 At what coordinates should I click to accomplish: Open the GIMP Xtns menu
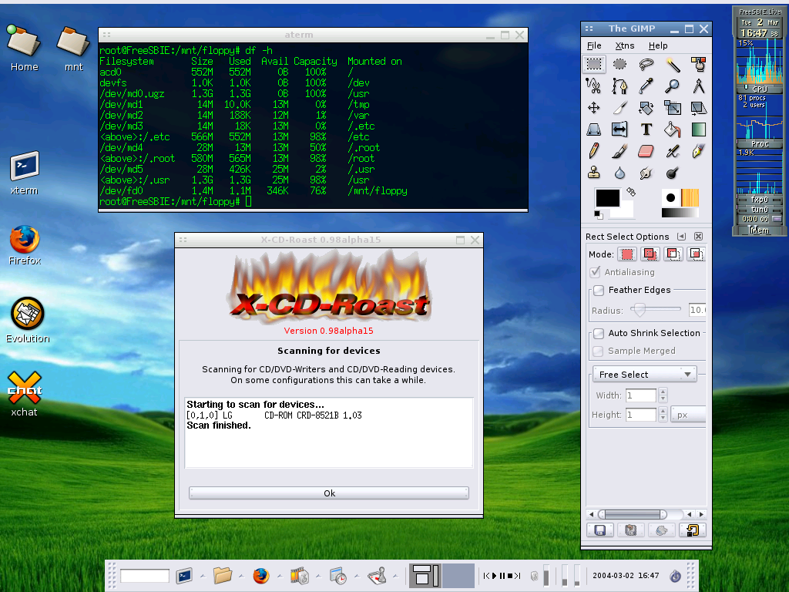click(625, 45)
